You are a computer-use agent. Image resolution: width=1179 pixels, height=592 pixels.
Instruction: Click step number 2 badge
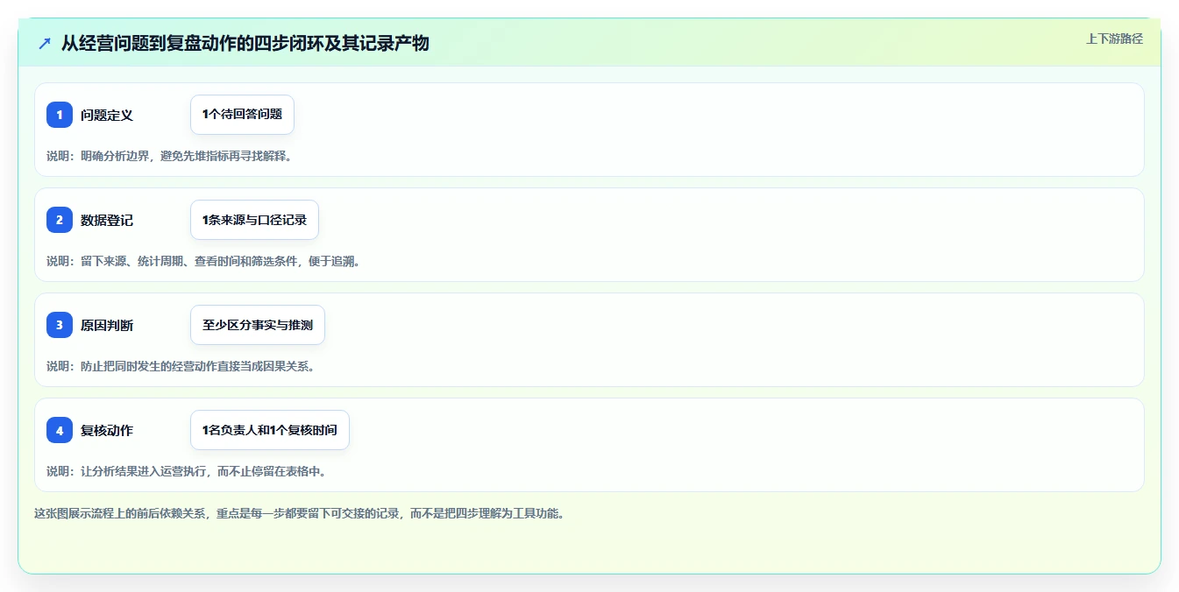click(60, 220)
